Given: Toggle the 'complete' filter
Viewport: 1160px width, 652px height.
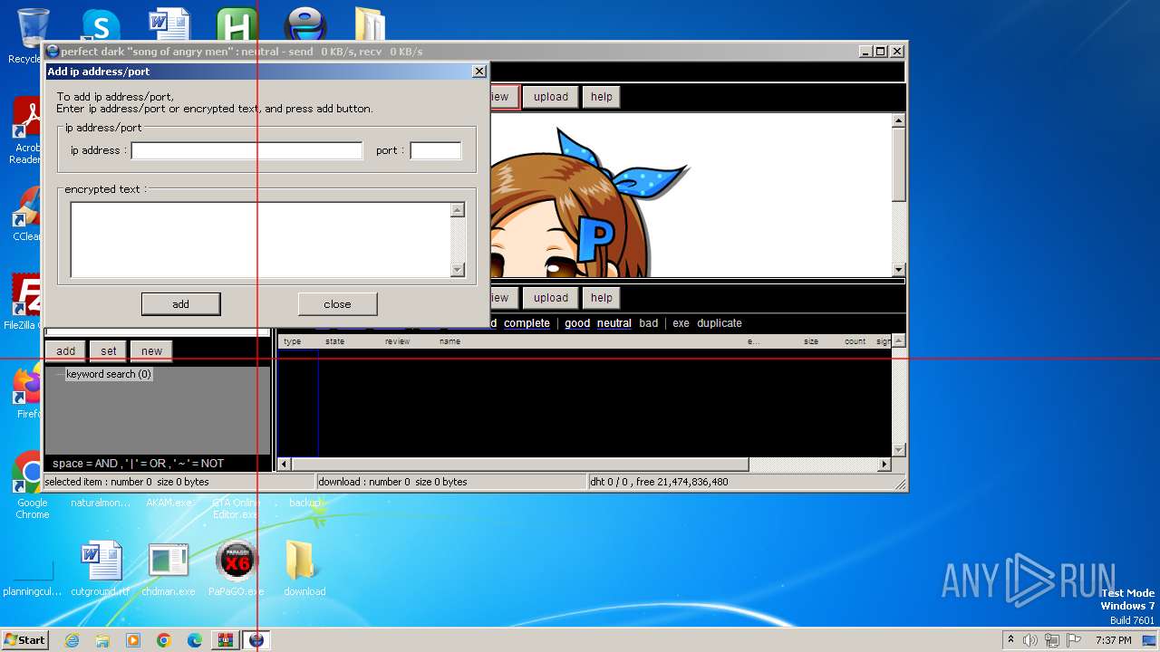Looking at the screenshot, I should pyautogui.click(x=527, y=323).
